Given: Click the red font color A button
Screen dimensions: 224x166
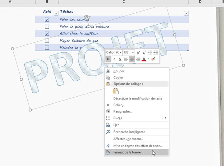Looking at the screenshot, I should 144,59.
